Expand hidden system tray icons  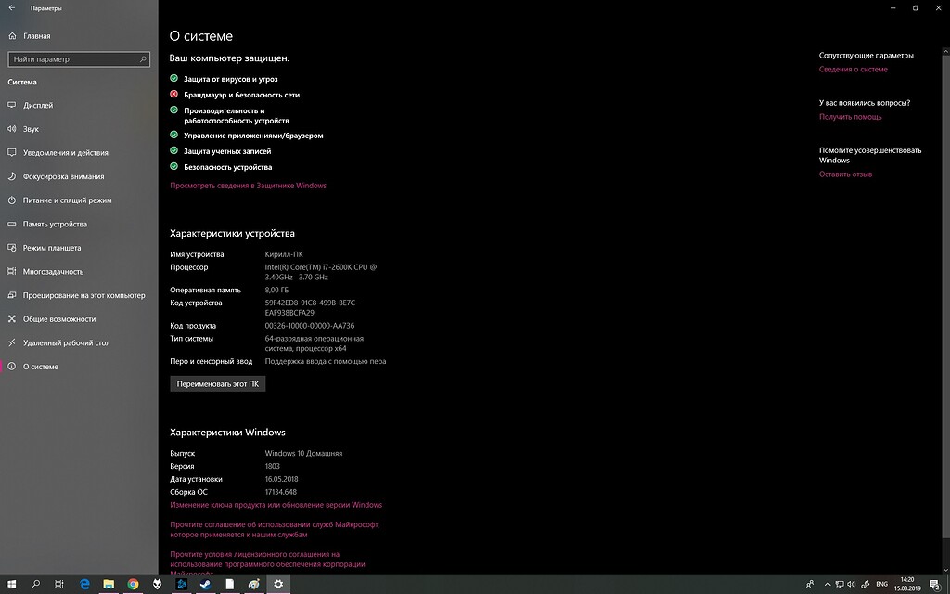point(828,585)
